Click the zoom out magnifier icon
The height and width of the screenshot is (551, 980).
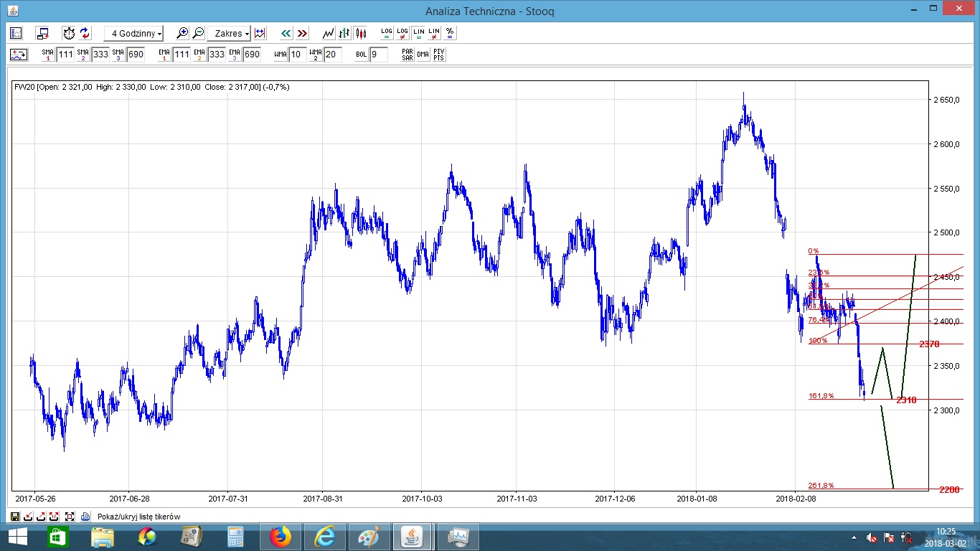click(x=198, y=33)
